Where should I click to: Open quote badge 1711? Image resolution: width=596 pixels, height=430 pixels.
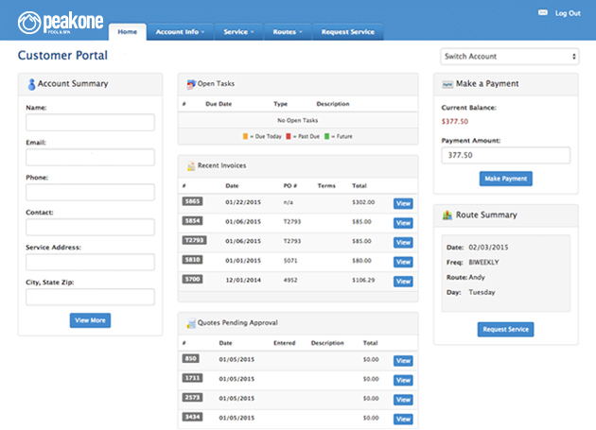point(192,378)
